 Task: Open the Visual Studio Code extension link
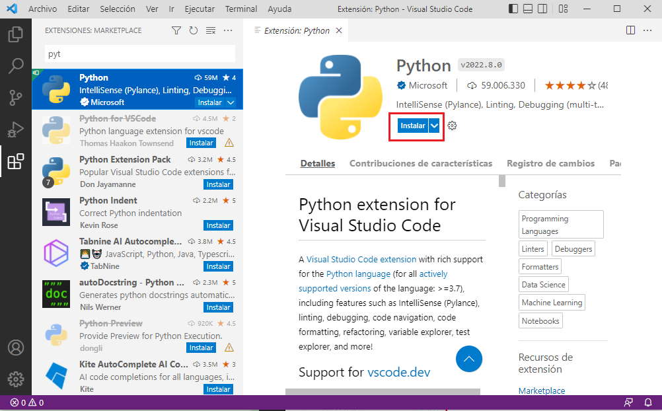pyautogui.click(x=361, y=260)
